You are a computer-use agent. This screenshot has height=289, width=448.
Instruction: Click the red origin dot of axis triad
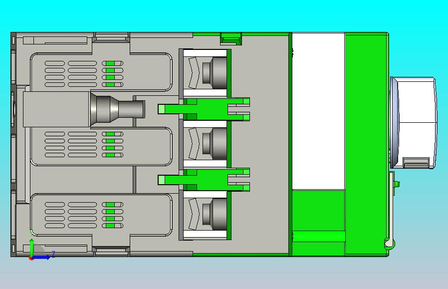click(31, 259)
